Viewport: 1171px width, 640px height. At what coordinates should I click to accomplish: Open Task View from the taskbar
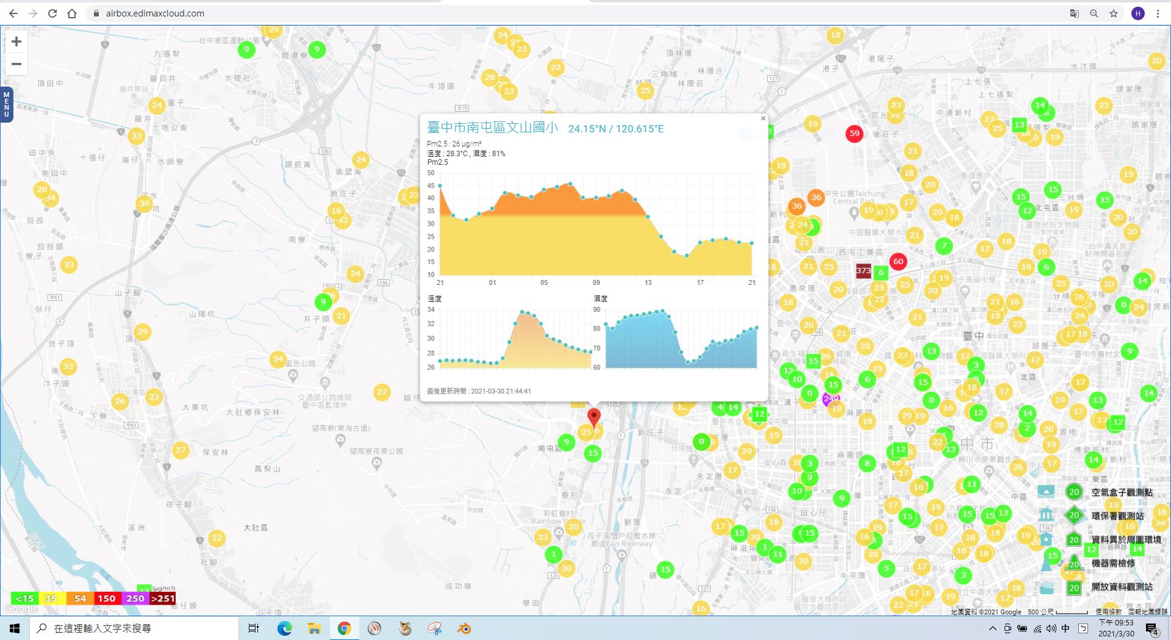pos(254,628)
